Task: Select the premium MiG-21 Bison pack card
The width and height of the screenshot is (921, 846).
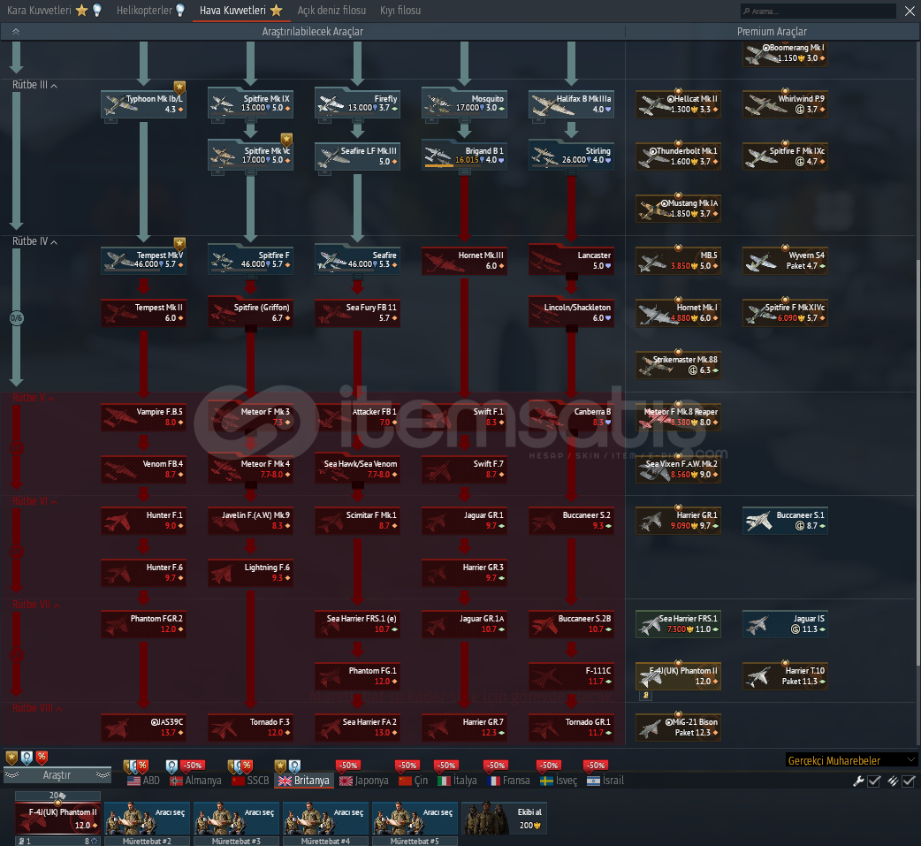Action: [679, 728]
